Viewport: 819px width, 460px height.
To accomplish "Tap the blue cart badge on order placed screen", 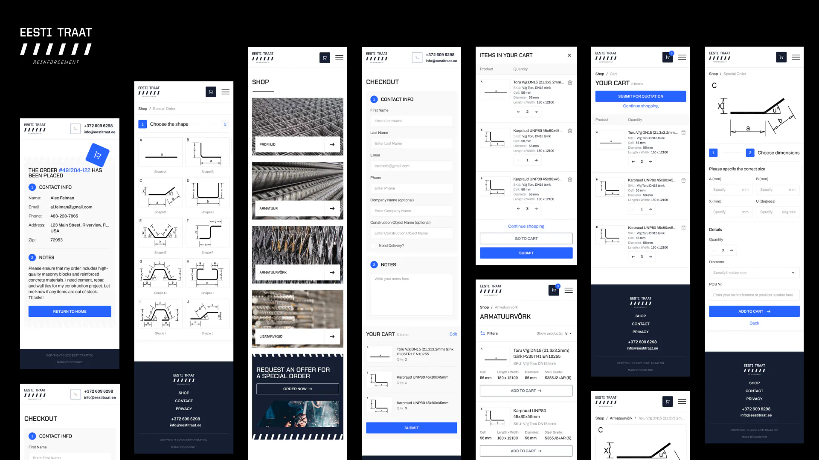I will pos(98,155).
